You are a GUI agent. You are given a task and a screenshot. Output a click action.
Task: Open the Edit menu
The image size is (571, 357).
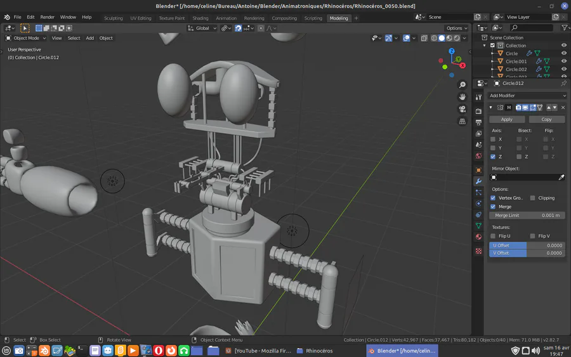click(x=30, y=17)
